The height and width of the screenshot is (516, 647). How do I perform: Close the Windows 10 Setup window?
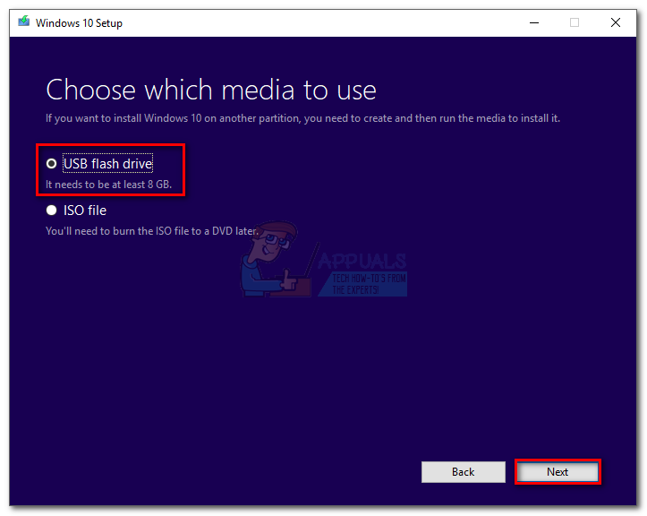pyautogui.click(x=615, y=22)
